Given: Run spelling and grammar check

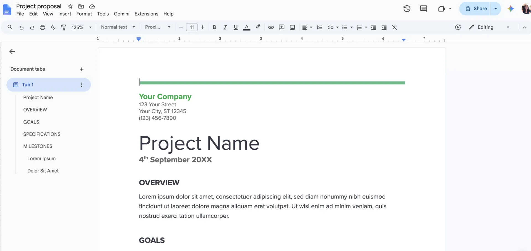Looking at the screenshot, I should [x=53, y=27].
